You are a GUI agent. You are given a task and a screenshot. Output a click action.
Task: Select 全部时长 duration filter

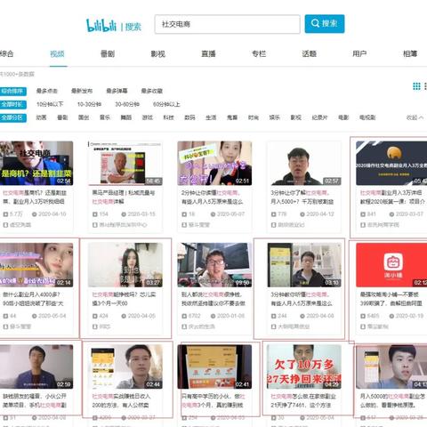point(12,104)
